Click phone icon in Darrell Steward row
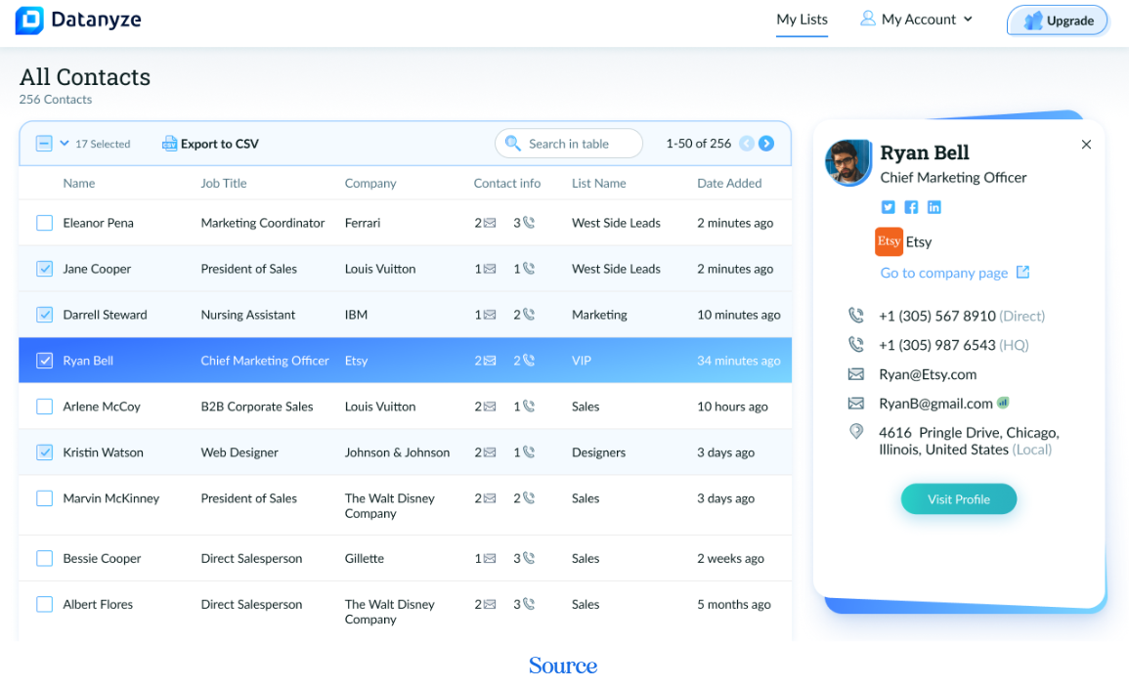This screenshot has width=1129, height=688. (529, 314)
